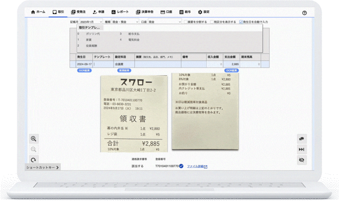Open the help question mark icon
The image size is (339, 202).
tap(304, 13)
